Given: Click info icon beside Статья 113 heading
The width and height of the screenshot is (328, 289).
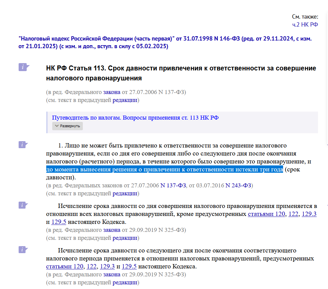Looking at the screenshot, I should [x=24, y=67].
